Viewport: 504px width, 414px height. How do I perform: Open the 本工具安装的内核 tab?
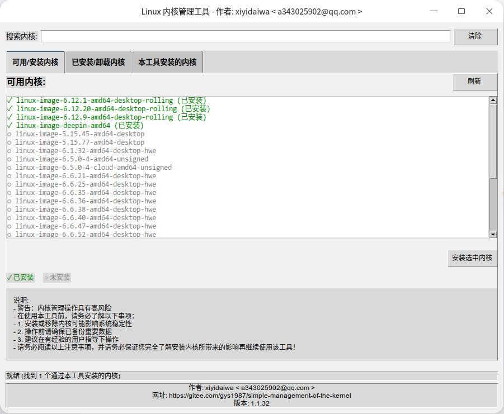pos(167,62)
